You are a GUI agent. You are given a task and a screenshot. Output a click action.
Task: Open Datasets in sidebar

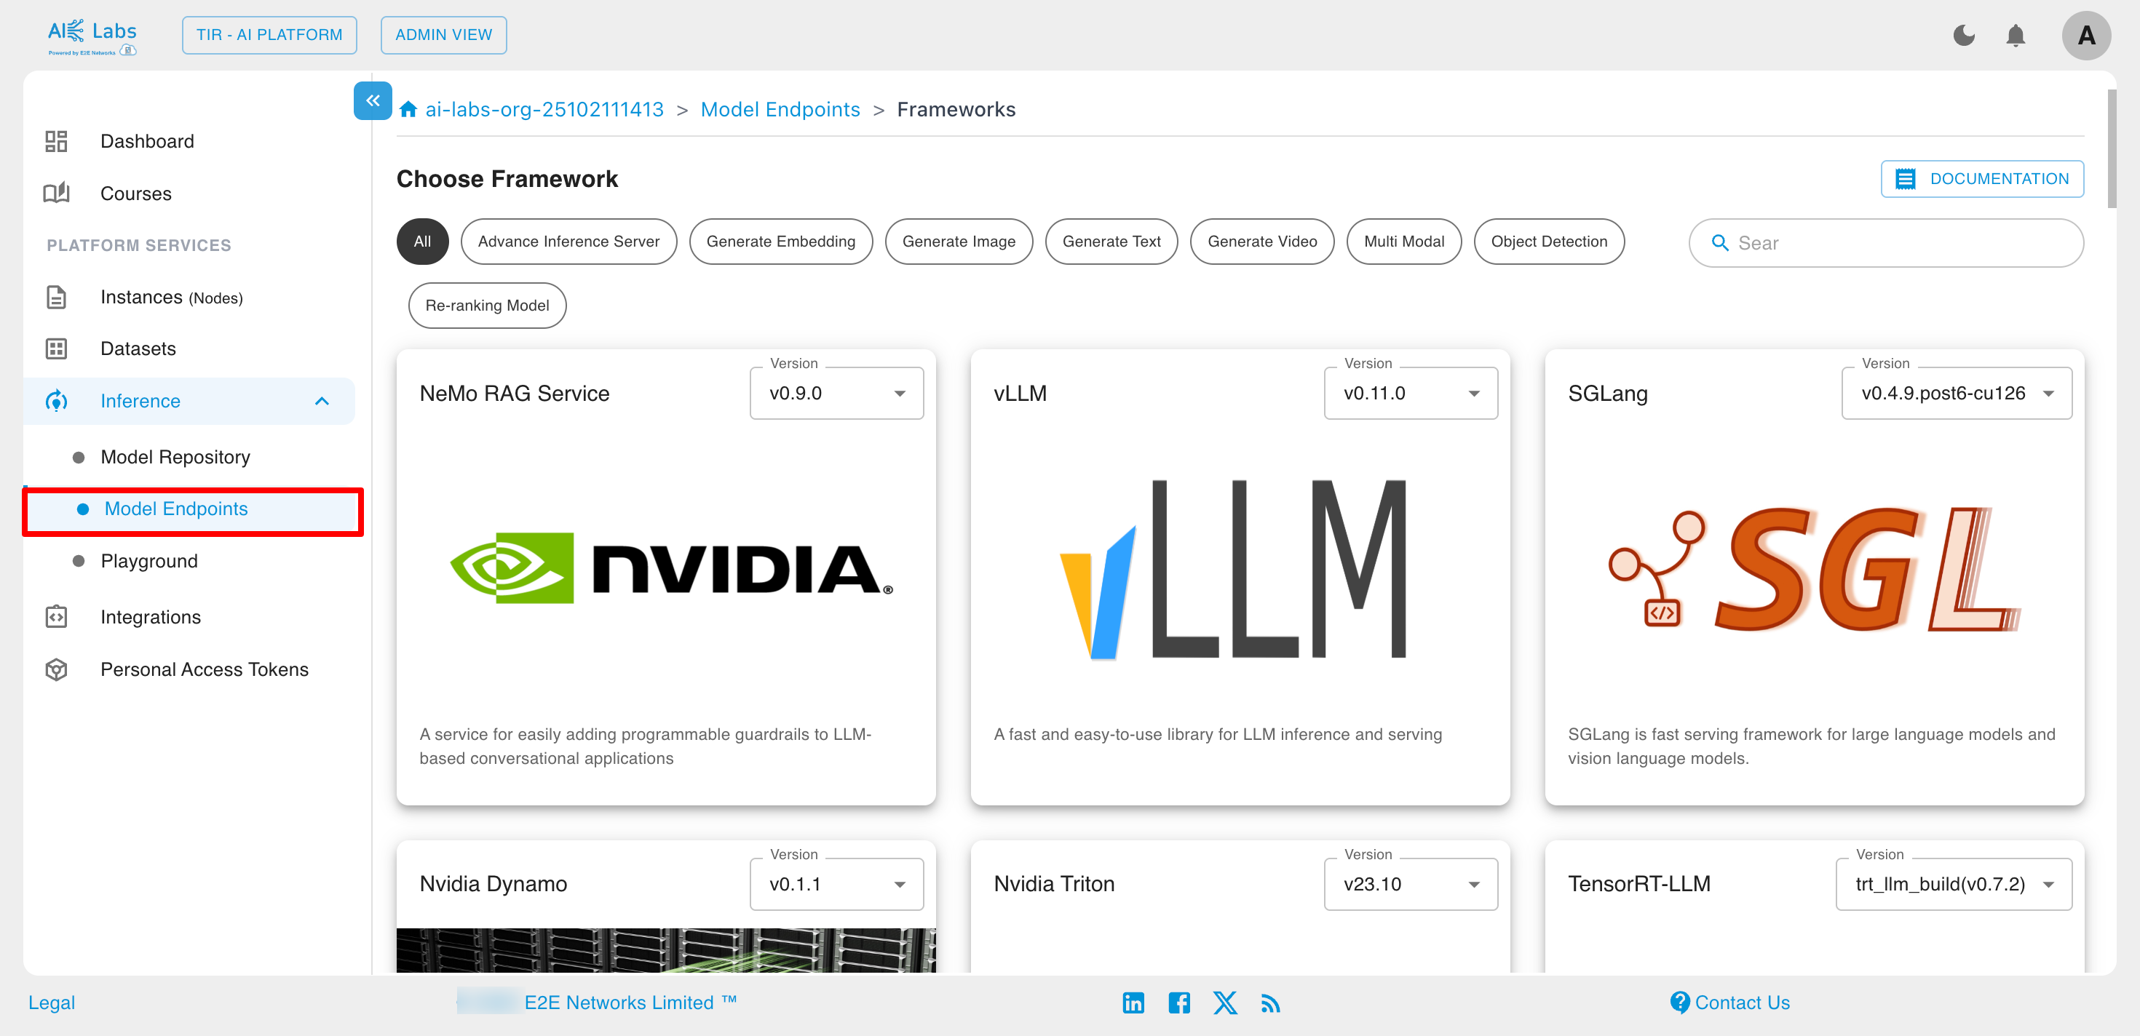[138, 348]
